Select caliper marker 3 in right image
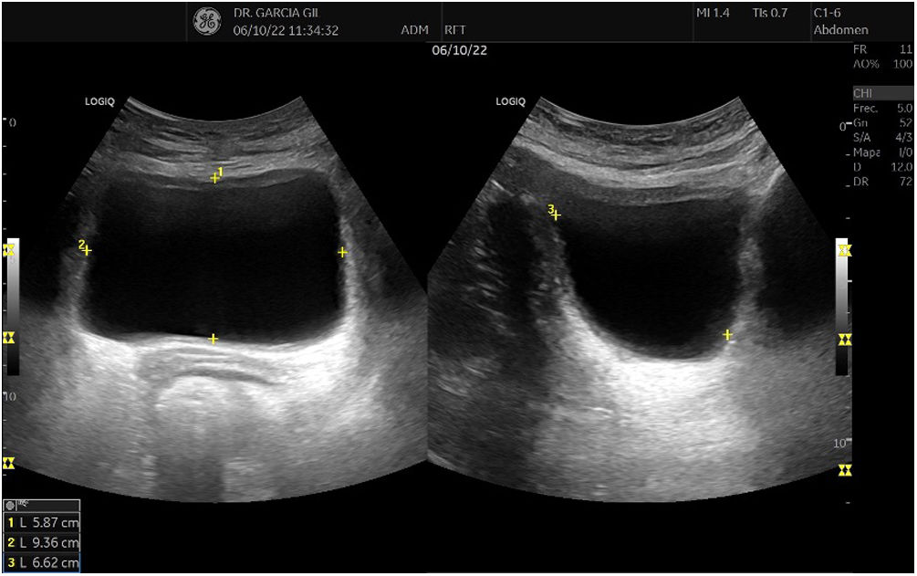This screenshot has height=576, width=917. 556,215
